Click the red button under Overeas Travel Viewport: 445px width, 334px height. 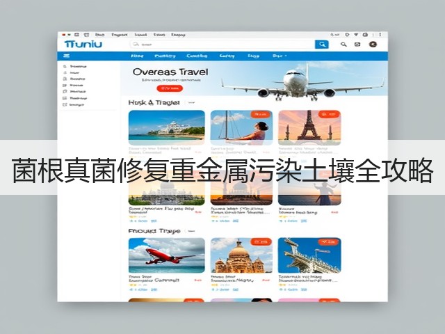[170, 88]
